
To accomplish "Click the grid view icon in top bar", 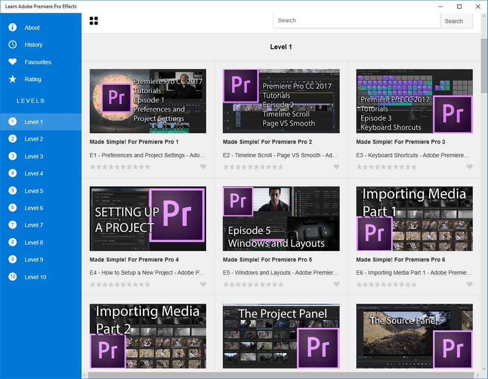I will pos(93,21).
